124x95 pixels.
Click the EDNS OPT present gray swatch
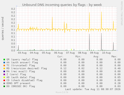(x=4, y=83)
